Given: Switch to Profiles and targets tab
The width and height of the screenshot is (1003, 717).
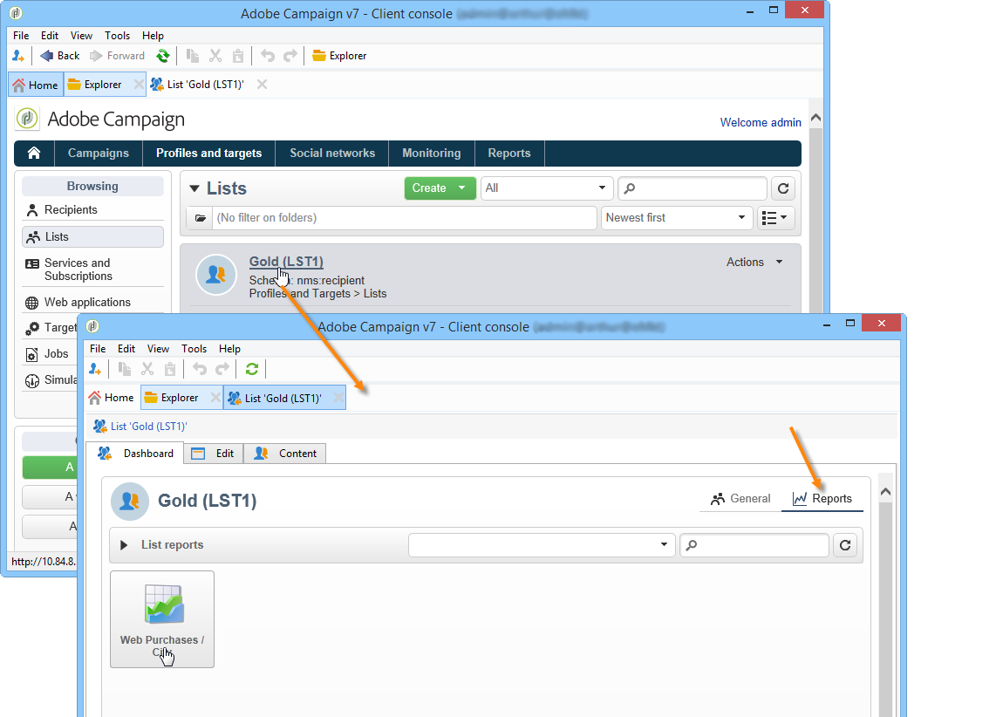Looking at the screenshot, I should pos(208,153).
